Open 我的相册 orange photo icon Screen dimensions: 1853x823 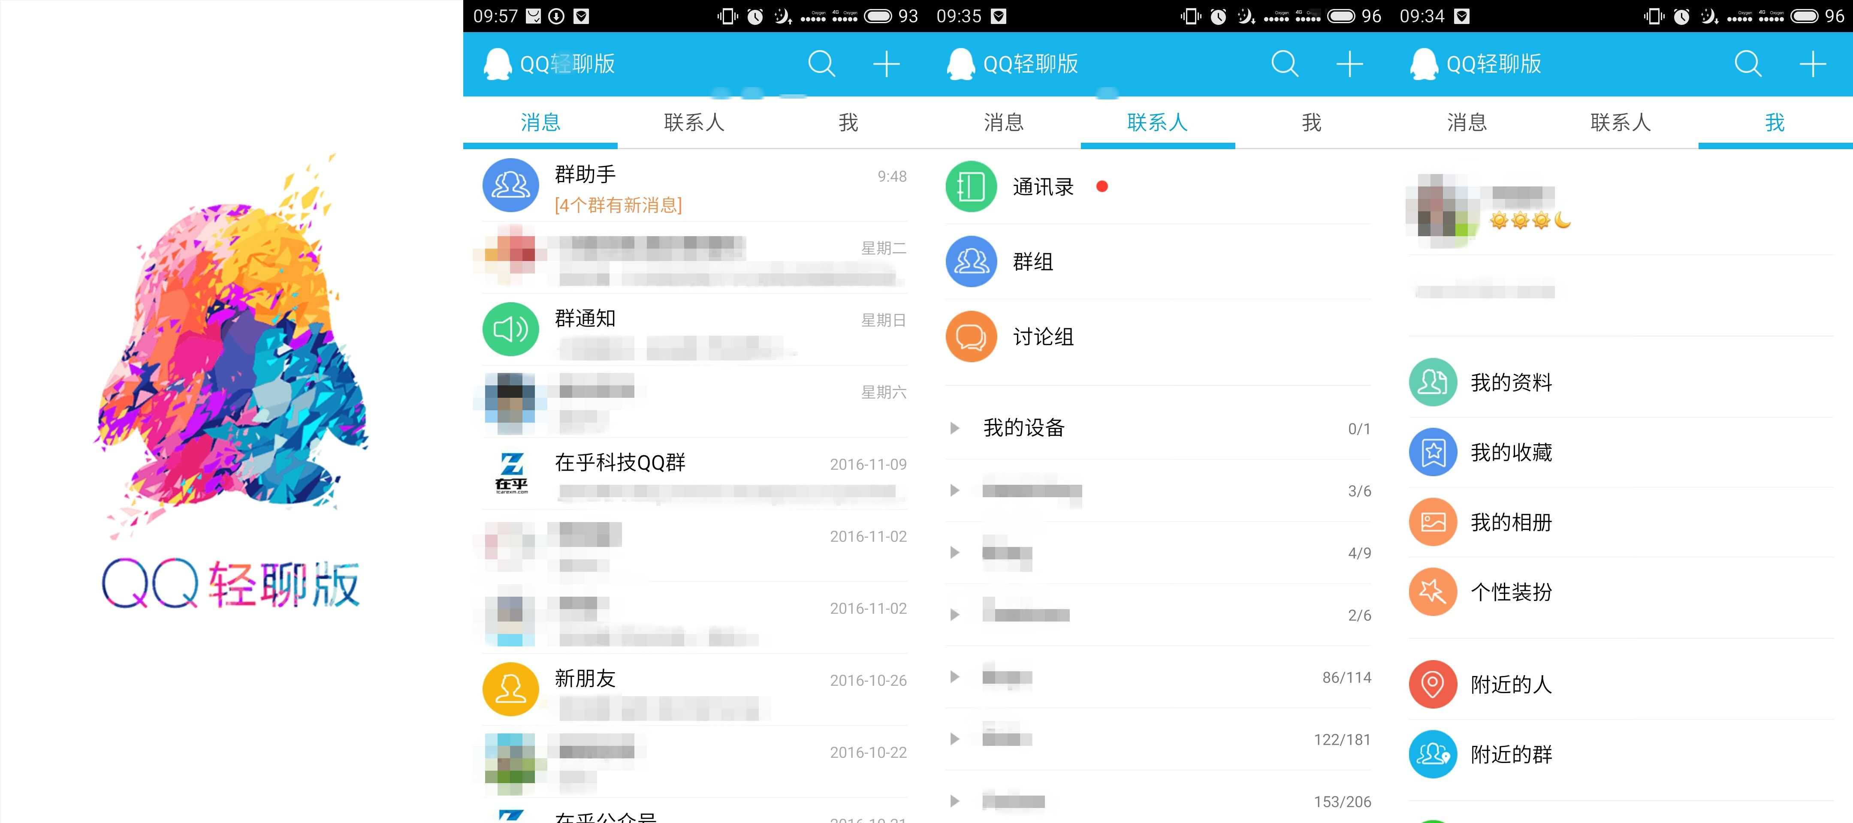pos(1433,522)
